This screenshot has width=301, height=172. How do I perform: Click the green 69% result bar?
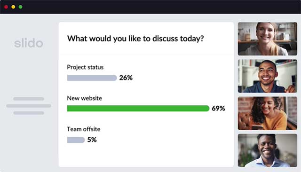(138, 109)
